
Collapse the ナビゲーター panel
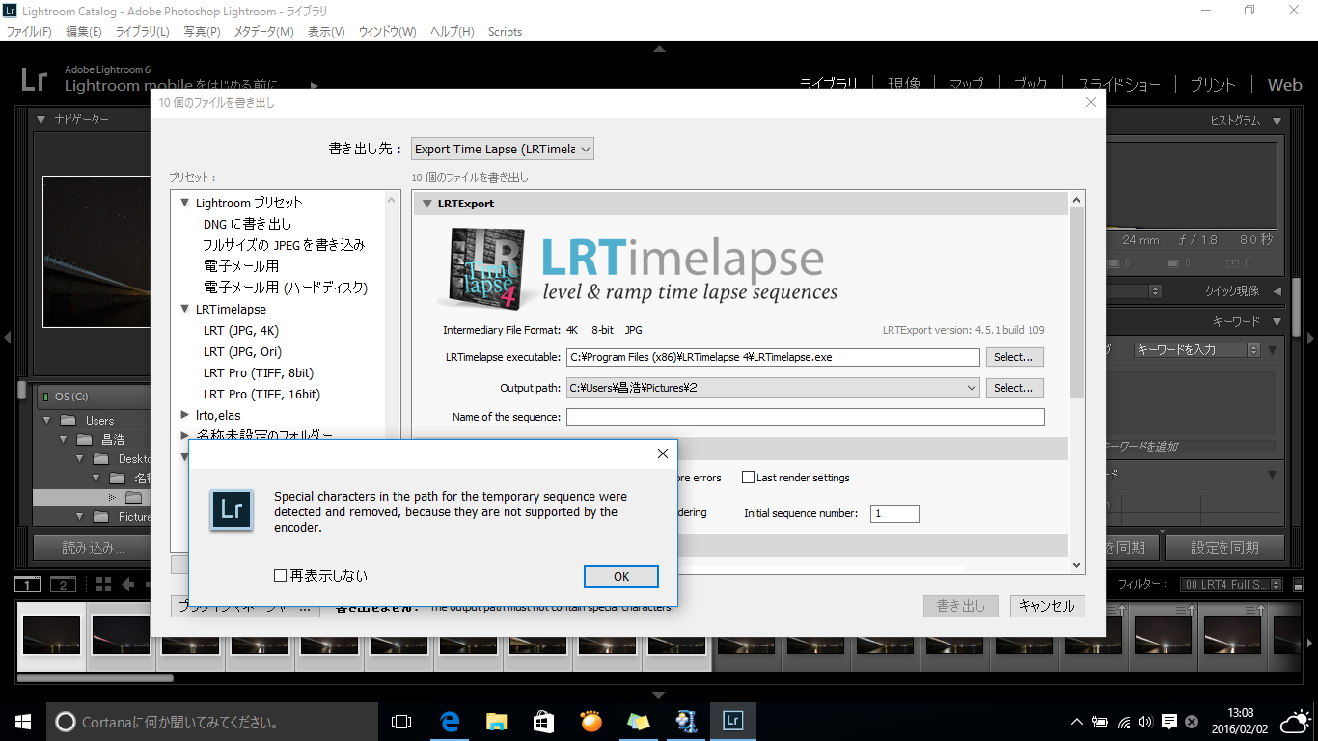click(x=41, y=120)
